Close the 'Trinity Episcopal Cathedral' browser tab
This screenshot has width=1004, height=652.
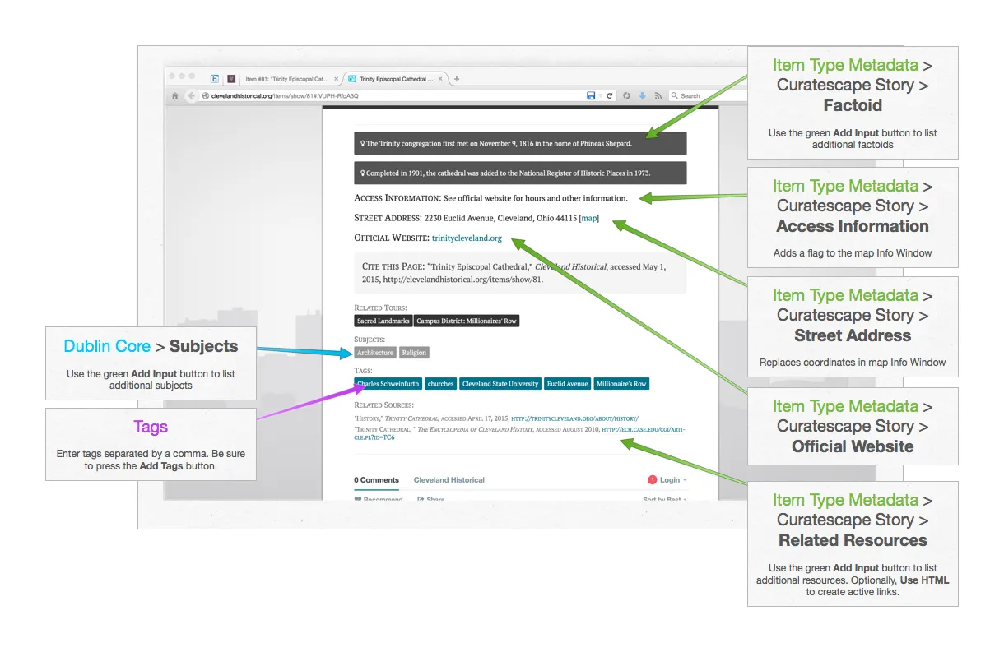pyautogui.click(x=440, y=79)
